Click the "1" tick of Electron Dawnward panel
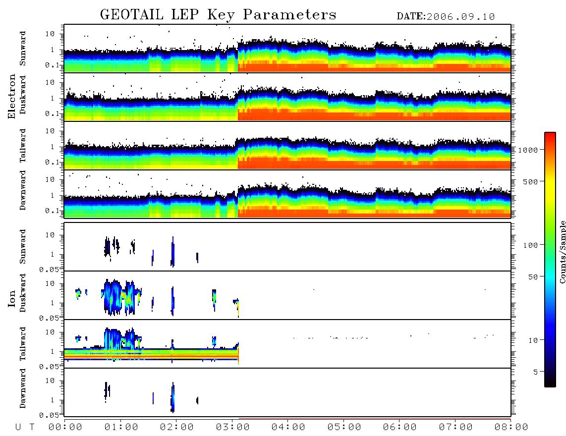Screen dimensions: 566x436 (53, 195)
